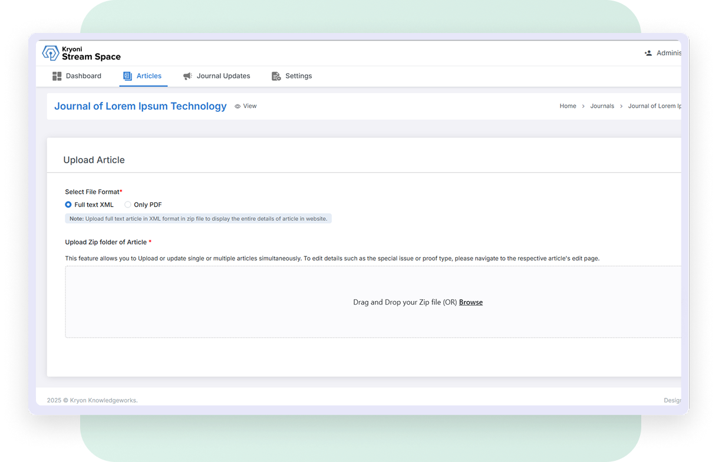Click the feature description text about multiple articles

[x=332, y=258]
